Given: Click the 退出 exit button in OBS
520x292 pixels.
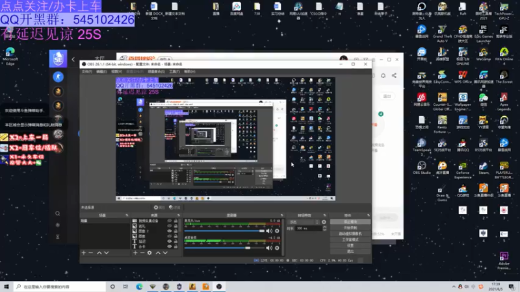Looking at the screenshot, I should [350, 252].
